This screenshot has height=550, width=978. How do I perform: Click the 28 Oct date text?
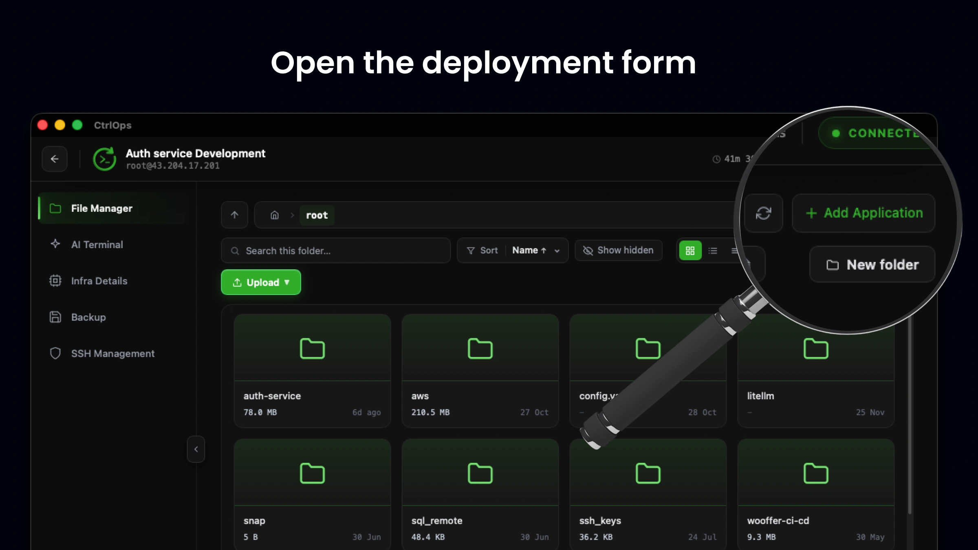click(702, 412)
